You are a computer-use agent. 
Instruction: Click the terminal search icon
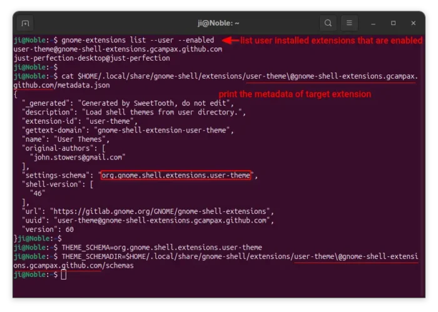pos(327,24)
